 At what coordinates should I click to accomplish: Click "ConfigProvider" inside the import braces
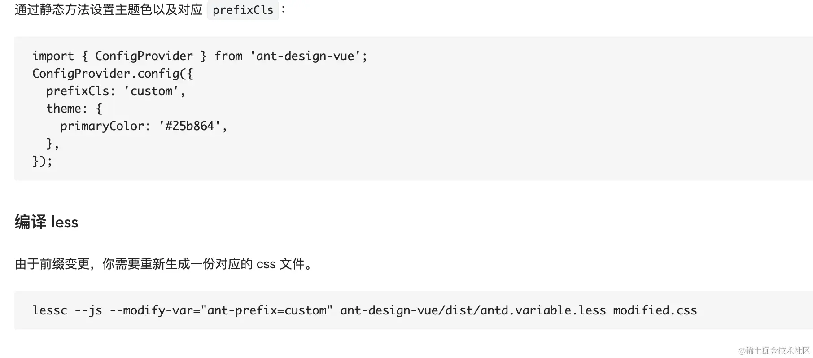pyautogui.click(x=144, y=56)
